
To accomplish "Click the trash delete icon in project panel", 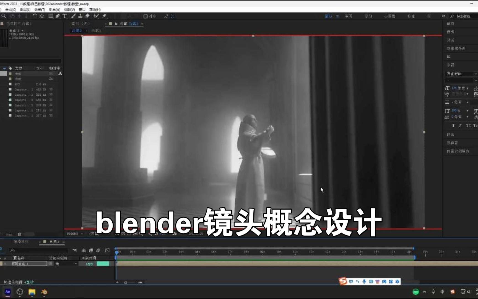I will [x=20, y=234].
